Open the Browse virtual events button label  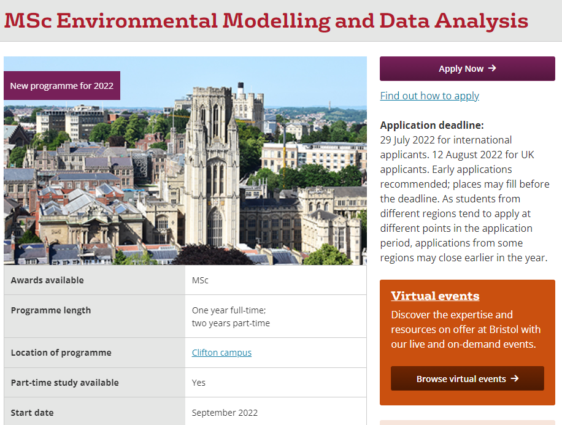461,379
